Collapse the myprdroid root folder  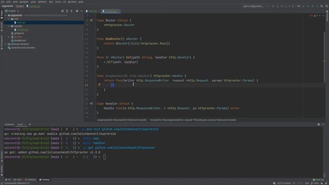[x=6, y=15]
